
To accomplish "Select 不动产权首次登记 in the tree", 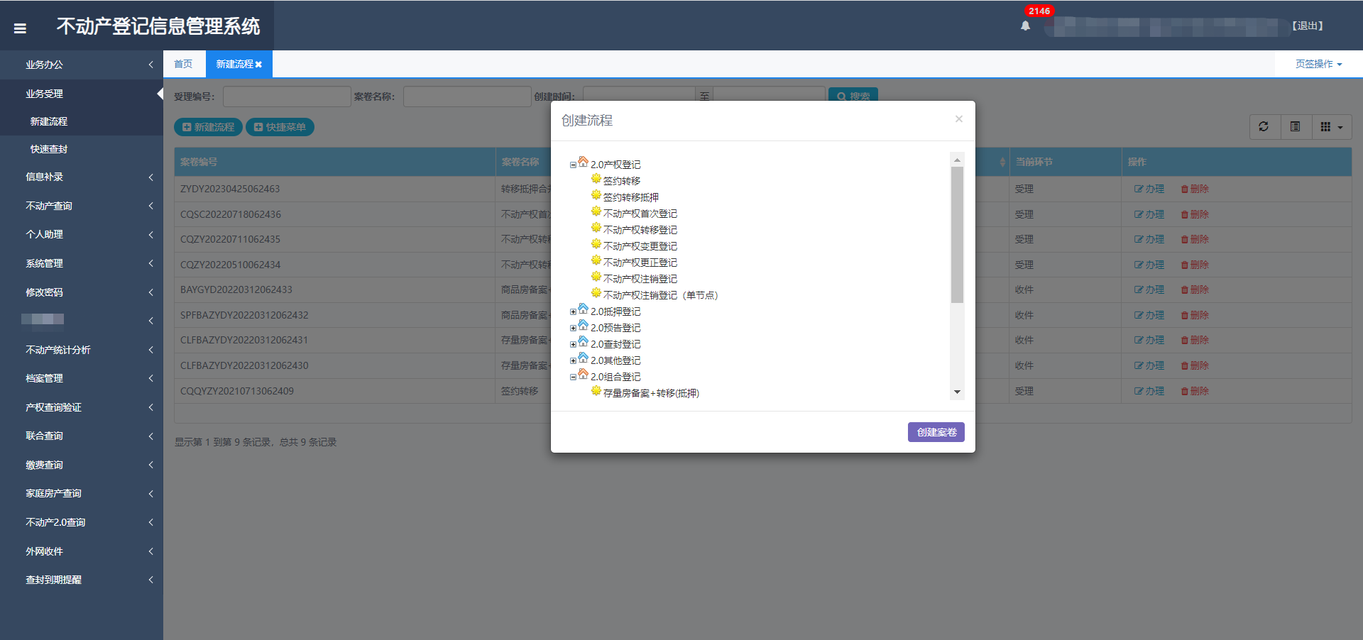I will 640,214.
